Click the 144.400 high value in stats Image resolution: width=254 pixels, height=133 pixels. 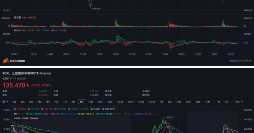(43, 91)
